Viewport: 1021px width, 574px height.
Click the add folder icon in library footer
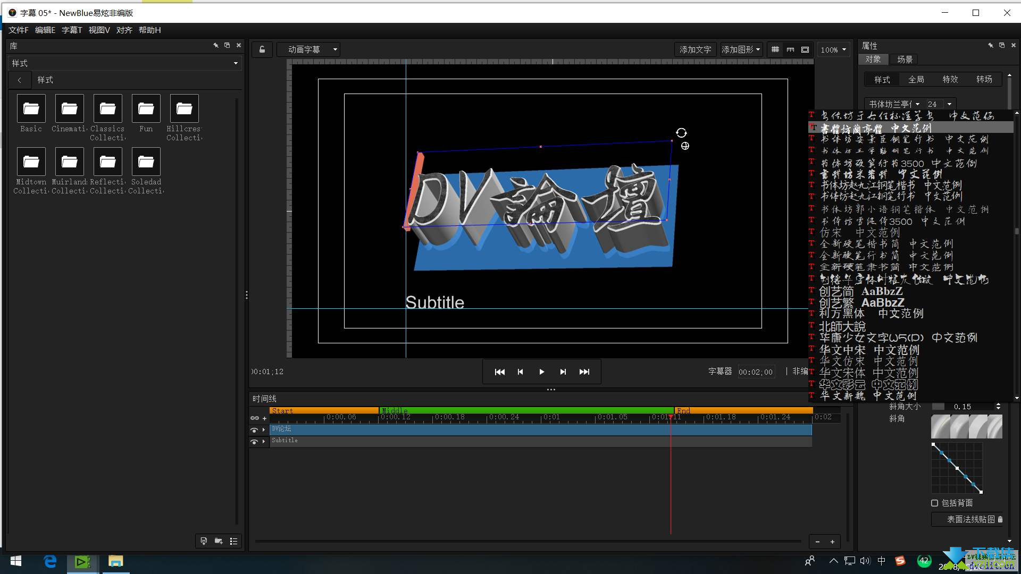[219, 541]
